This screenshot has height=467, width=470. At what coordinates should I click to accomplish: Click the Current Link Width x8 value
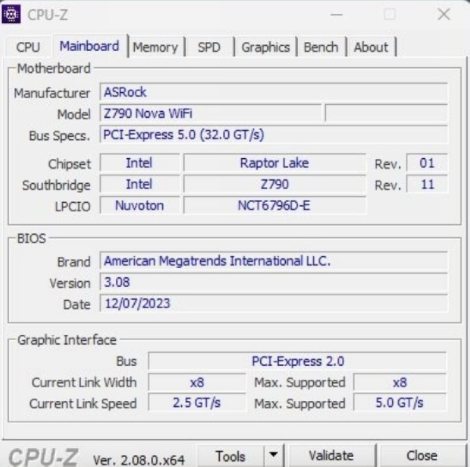197,382
